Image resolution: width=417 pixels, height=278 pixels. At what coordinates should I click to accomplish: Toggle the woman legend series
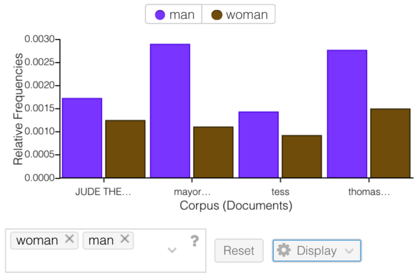pyautogui.click(x=239, y=15)
